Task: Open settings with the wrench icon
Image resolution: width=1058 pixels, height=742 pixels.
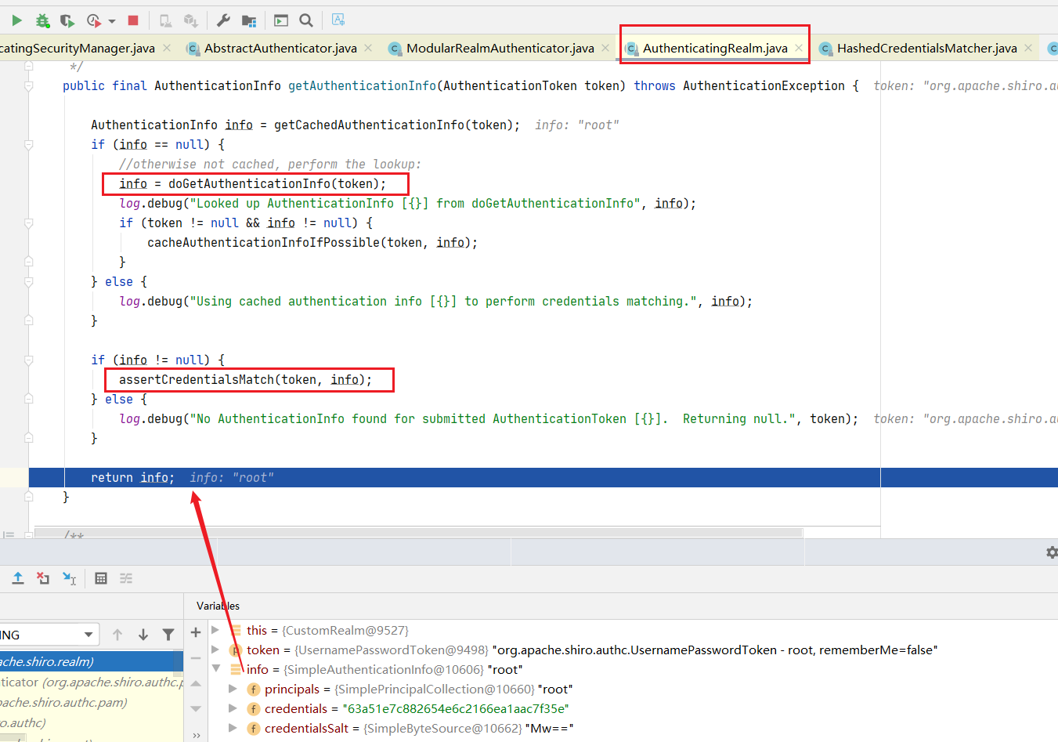Action: click(223, 20)
